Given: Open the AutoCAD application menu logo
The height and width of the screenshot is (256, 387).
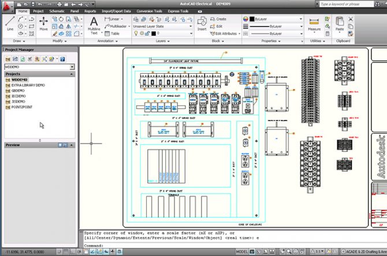Looking at the screenshot, I should (7, 6).
